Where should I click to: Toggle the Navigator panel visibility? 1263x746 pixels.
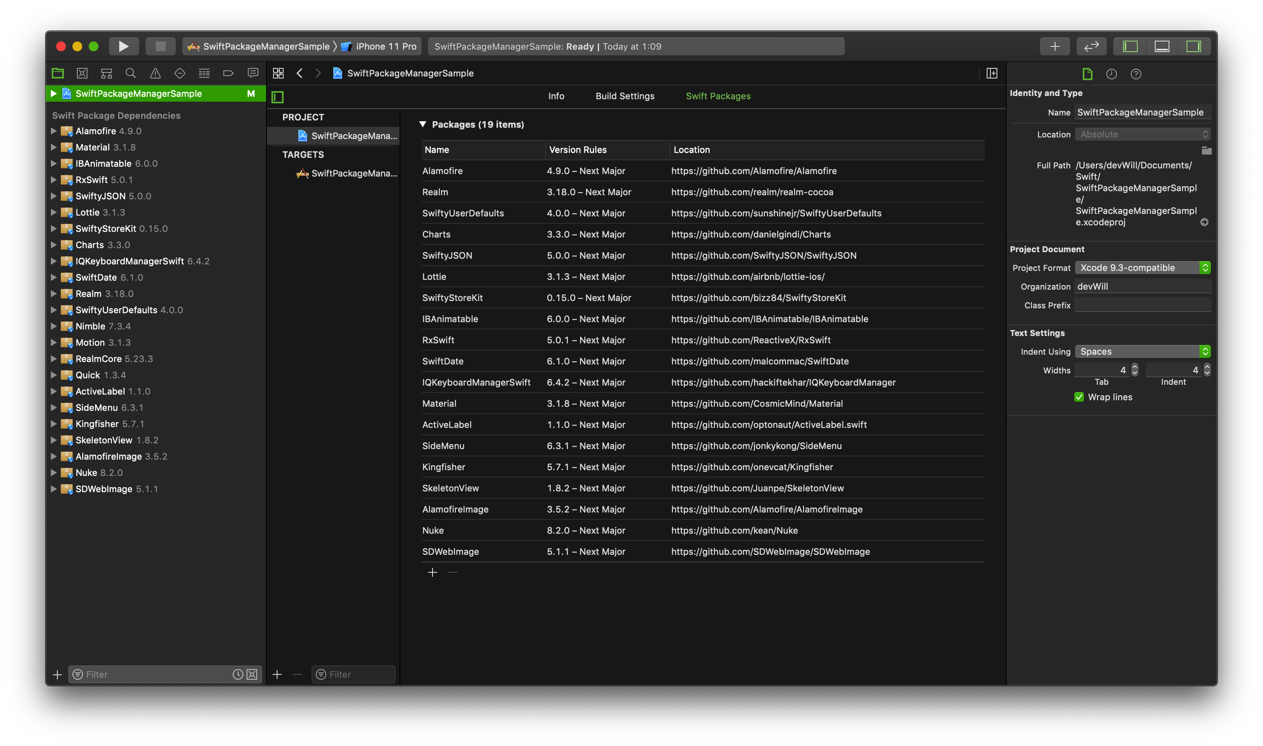pos(1130,46)
